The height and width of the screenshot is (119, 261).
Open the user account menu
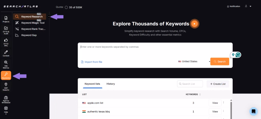(x=248, y=6)
